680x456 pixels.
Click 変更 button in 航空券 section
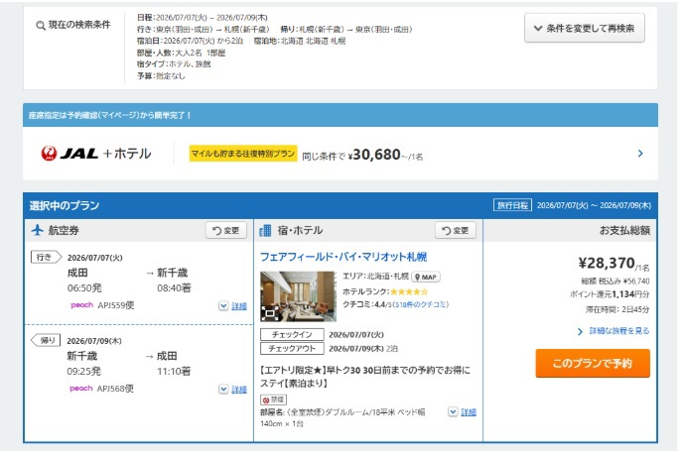coord(226,230)
